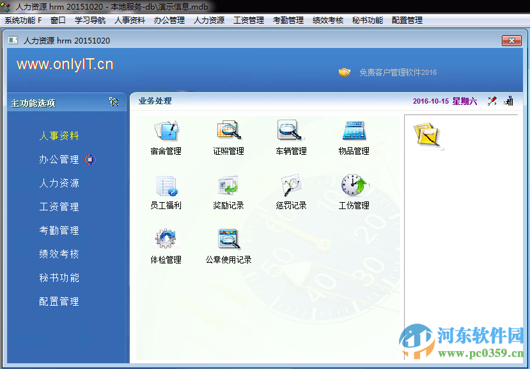Open the 工资管理 menu in menu bar
This screenshot has height=369, width=530.
[x=249, y=20]
